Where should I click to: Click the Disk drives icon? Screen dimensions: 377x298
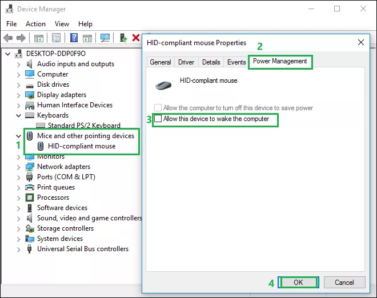(x=30, y=85)
